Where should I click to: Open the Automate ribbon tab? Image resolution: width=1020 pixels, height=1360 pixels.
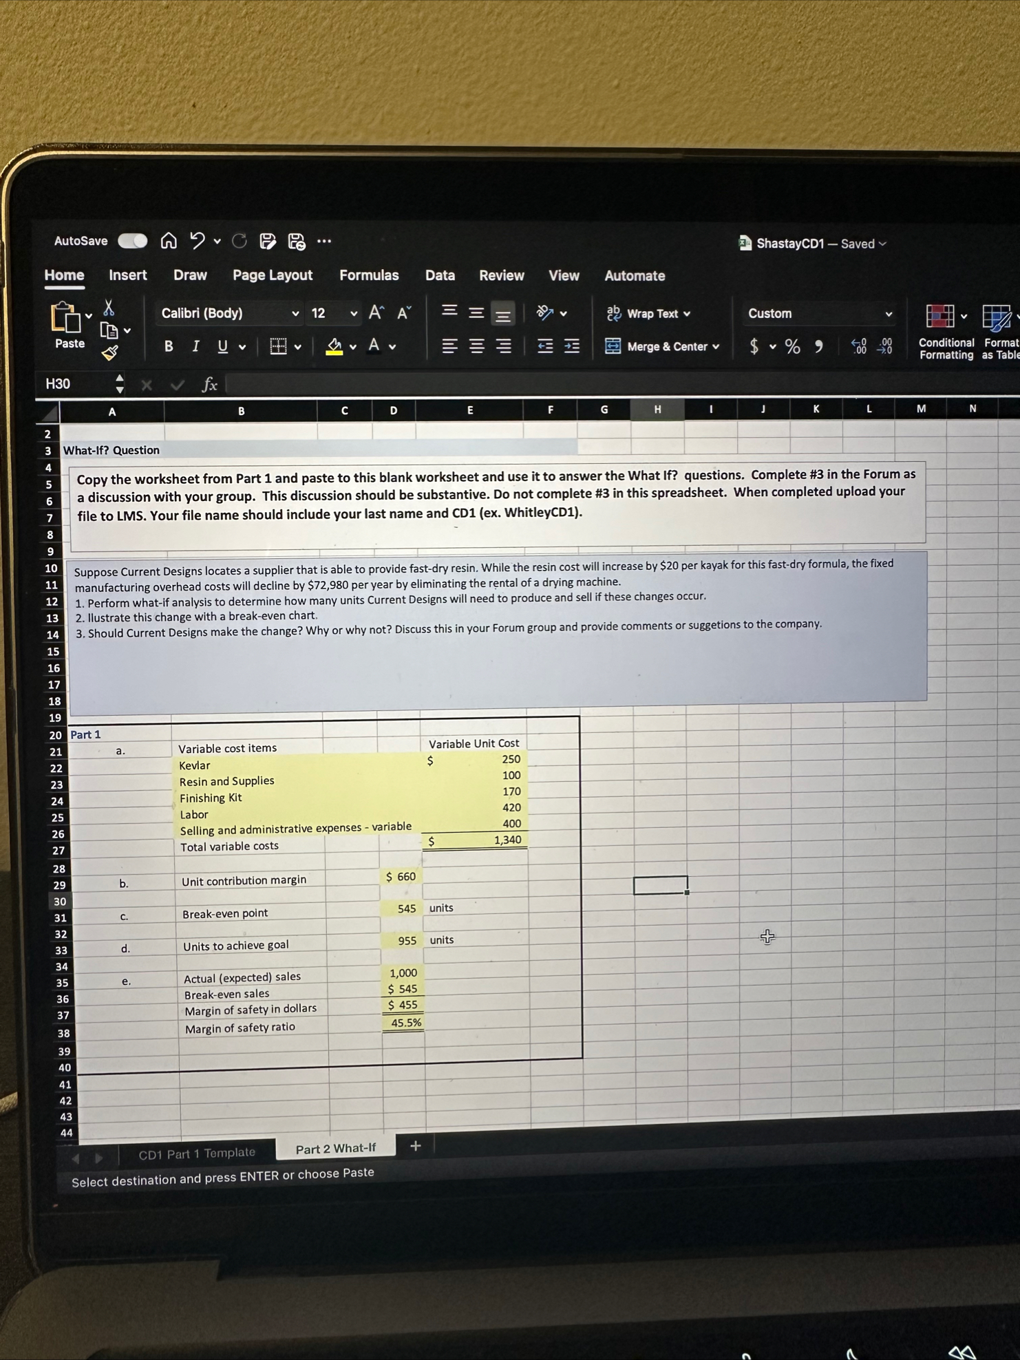635,276
